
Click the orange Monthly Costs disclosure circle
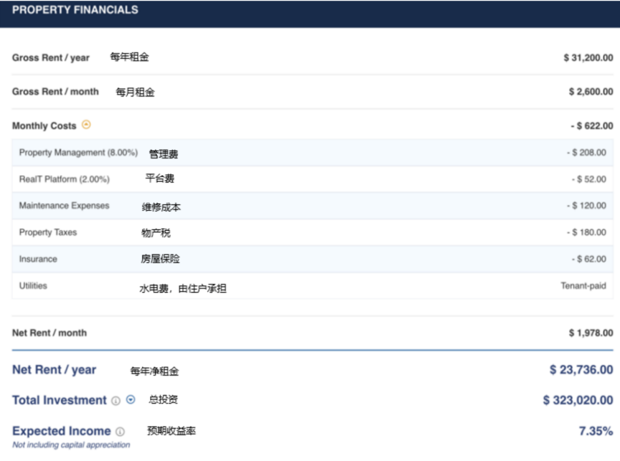tap(86, 124)
